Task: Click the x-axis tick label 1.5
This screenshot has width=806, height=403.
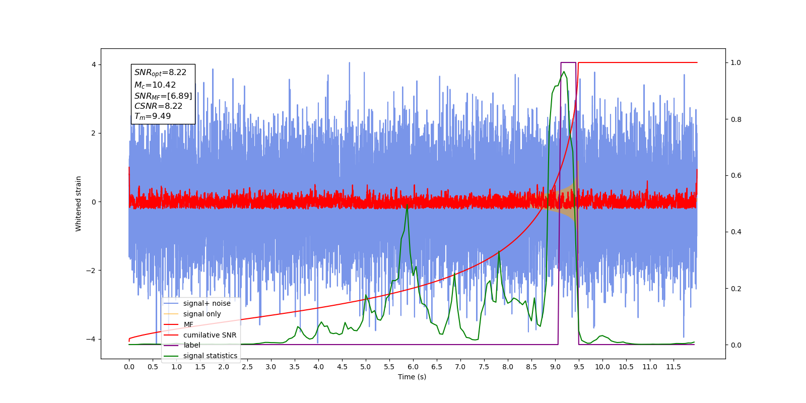Action: 200,367
